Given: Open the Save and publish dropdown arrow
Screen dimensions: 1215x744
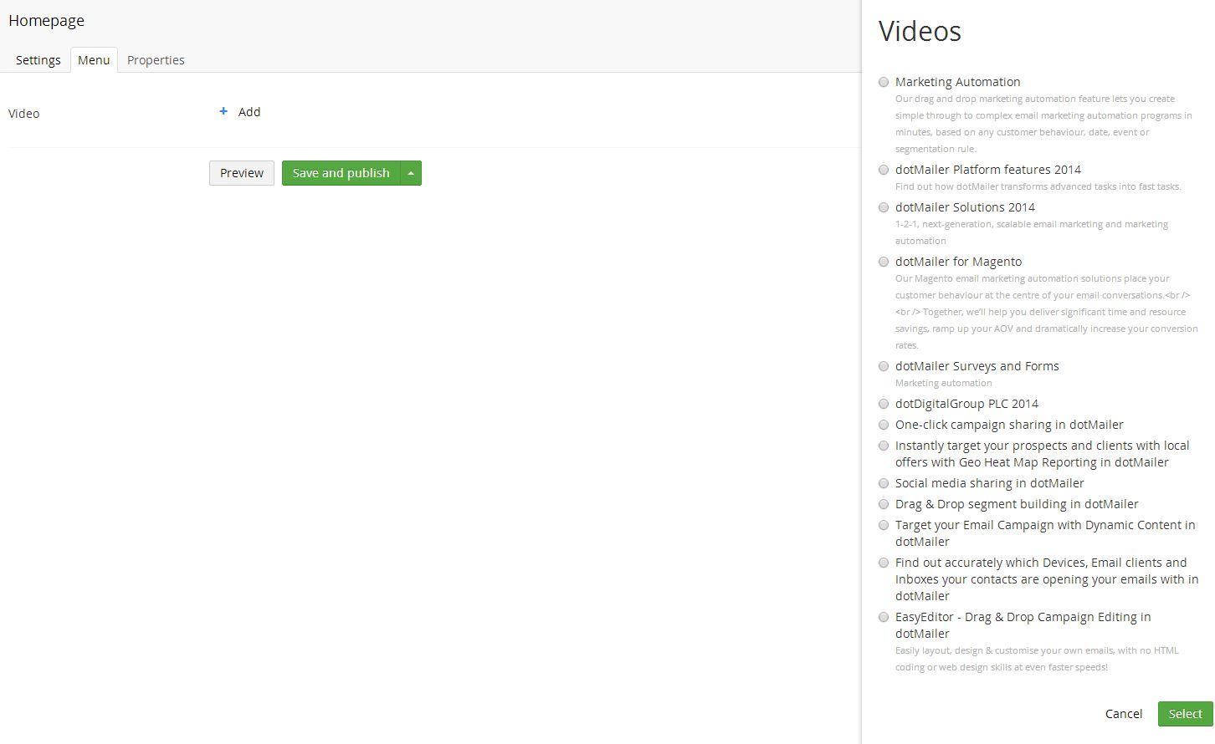Looking at the screenshot, I should [411, 173].
